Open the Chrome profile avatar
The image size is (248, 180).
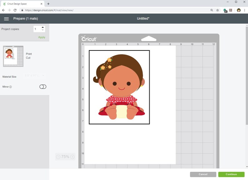[239, 10]
